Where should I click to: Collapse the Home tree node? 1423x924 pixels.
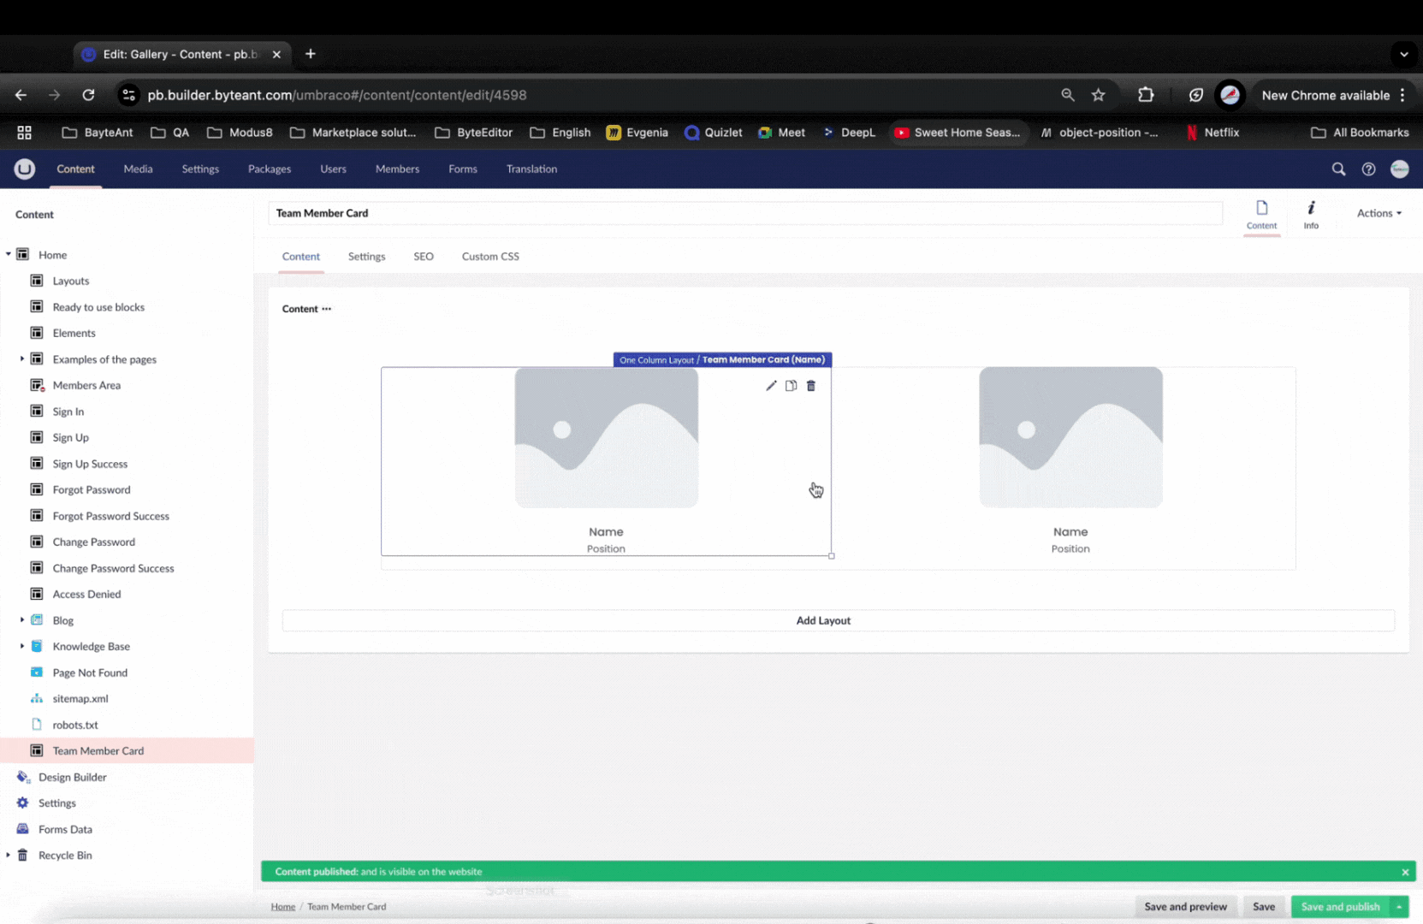pyautogui.click(x=9, y=254)
